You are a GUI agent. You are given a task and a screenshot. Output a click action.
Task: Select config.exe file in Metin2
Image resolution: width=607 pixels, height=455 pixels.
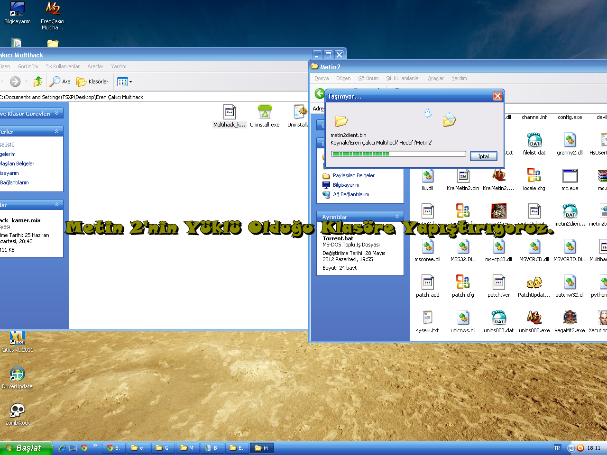(570, 117)
